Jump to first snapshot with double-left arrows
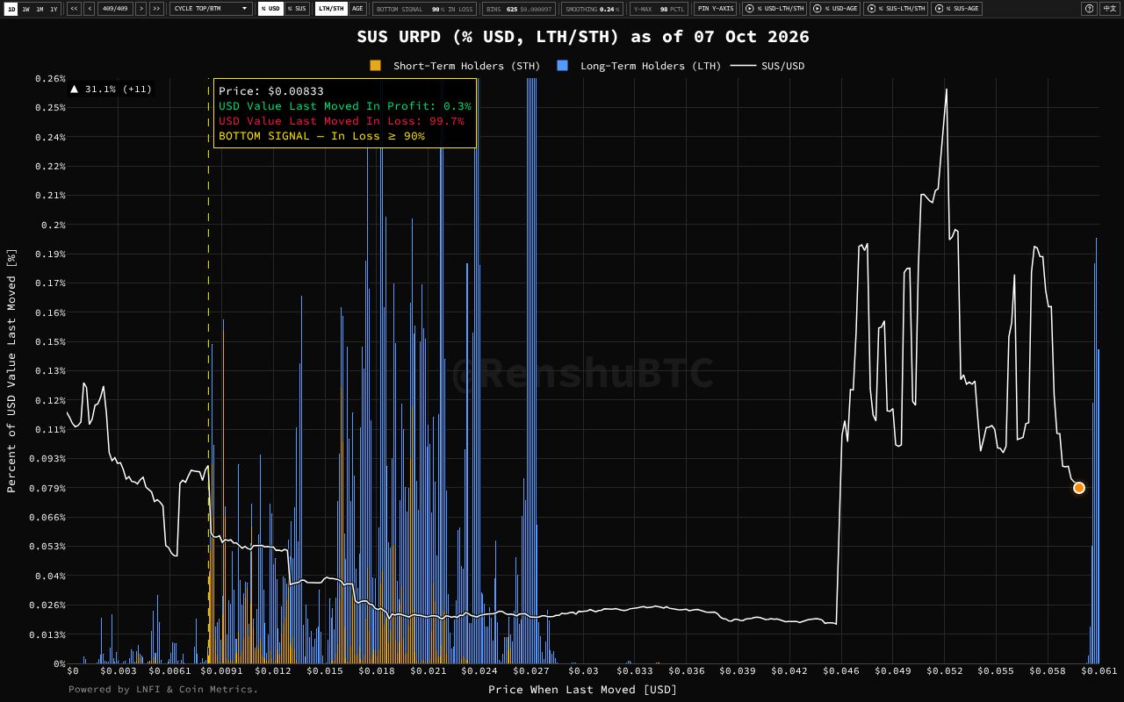The height and width of the screenshot is (702, 1124). click(x=74, y=9)
